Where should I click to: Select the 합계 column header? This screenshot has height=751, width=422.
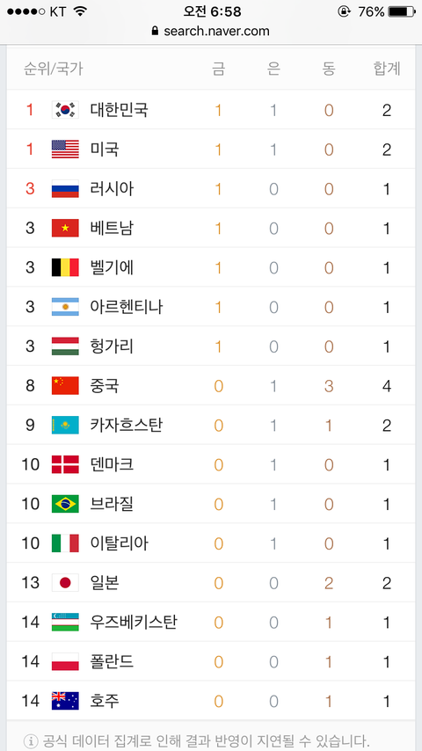(387, 69)
